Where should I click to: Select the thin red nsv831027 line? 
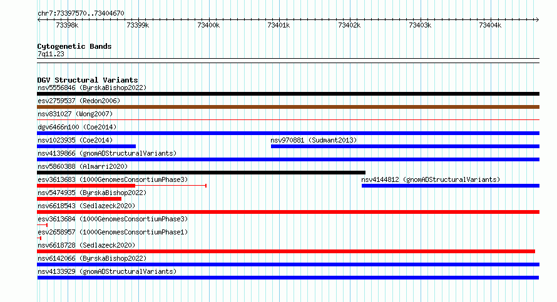pos(288,120)
